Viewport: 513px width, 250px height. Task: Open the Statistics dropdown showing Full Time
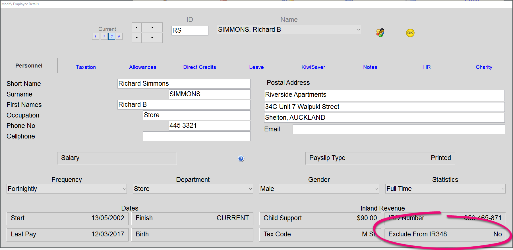coord(445,189)
